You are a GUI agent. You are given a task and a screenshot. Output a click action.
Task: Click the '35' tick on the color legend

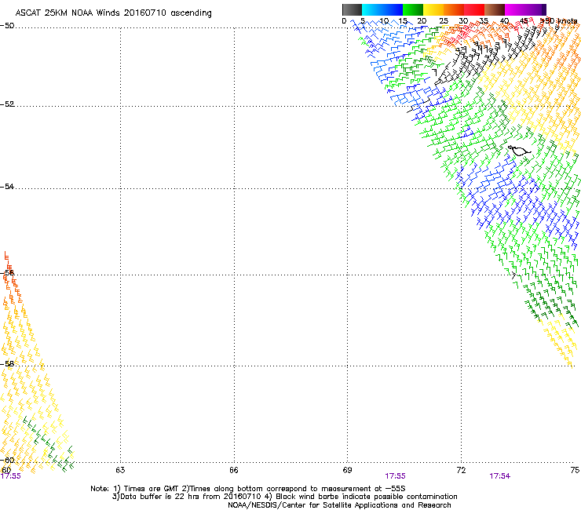[x=484, y=20]
